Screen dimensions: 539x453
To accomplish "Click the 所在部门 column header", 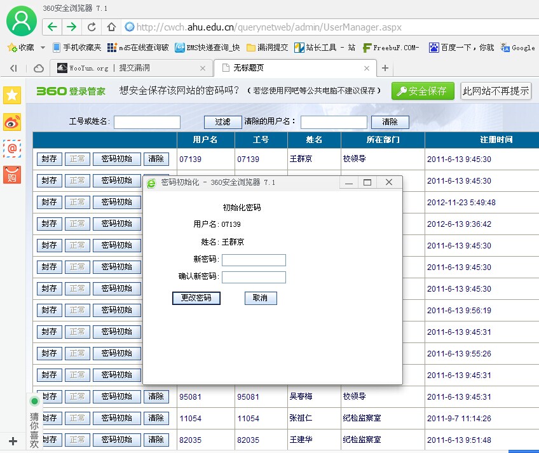I will point(383,140).
